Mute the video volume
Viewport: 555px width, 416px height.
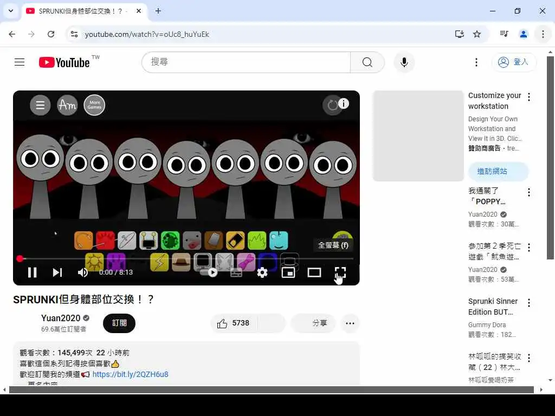[82, 272]
